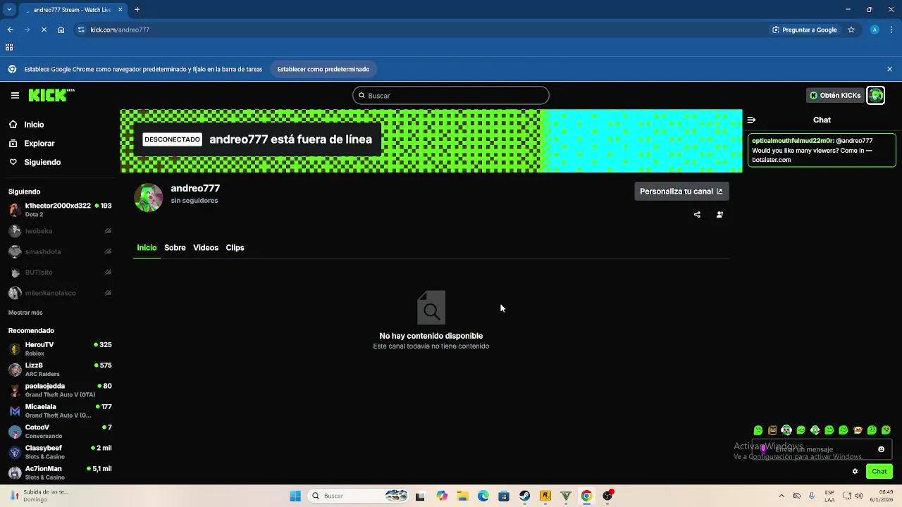Focus the Enviar un mensaje chat input

pyautogui.click(x=822, y=449)
